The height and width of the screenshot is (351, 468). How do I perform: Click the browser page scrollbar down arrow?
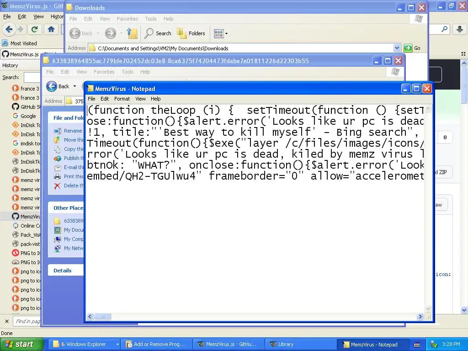point(464,310)
